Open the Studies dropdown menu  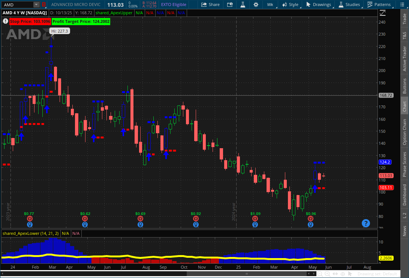(349, 5)
